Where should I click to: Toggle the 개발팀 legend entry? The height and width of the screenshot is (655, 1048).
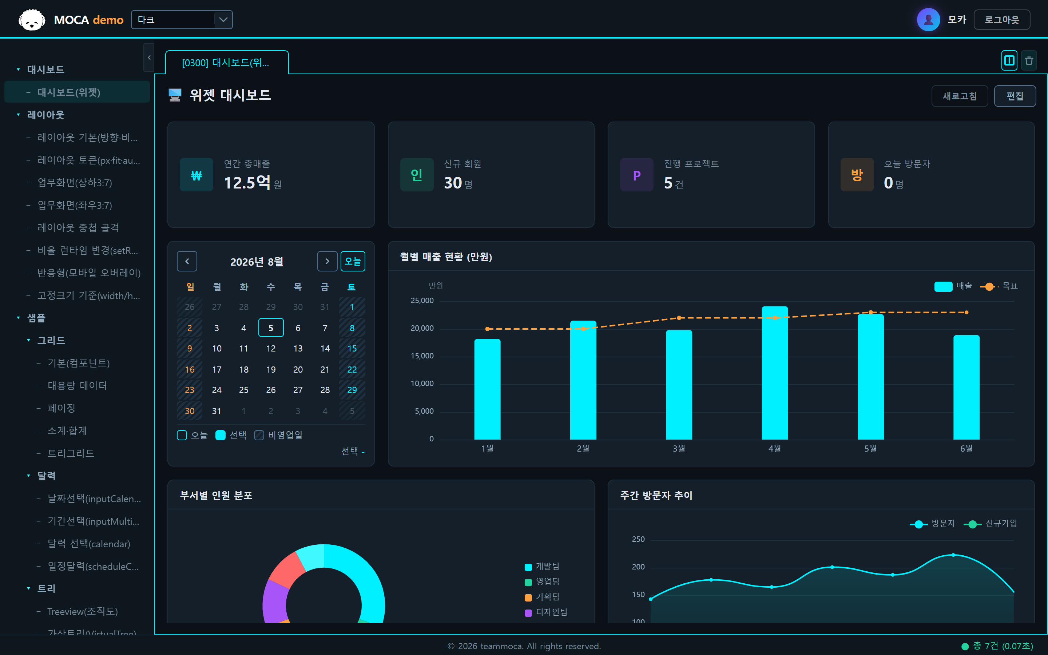point(542,567)
